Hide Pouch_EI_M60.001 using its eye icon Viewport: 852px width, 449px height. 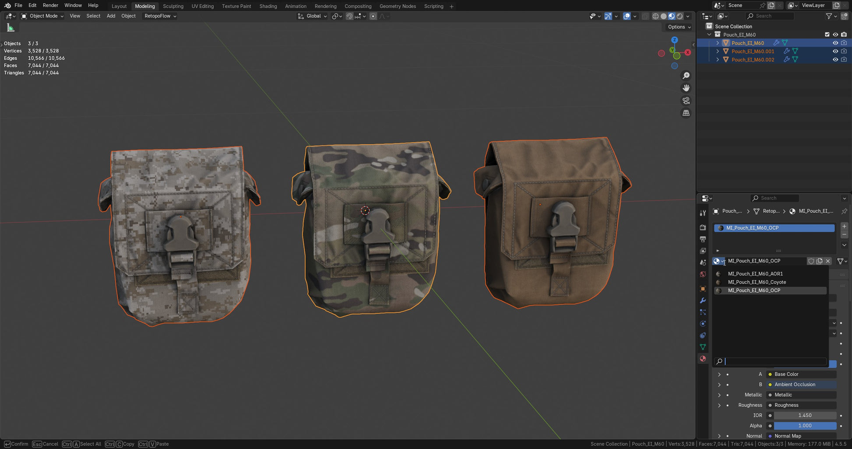835,51
